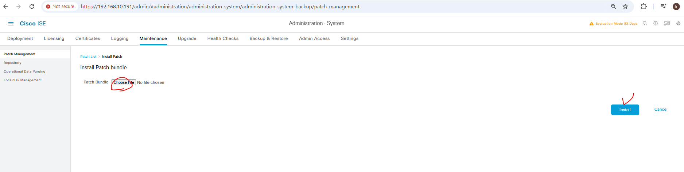Select the Maintenance tab
The height and width of the screenshot is (172, 684).
153,38
